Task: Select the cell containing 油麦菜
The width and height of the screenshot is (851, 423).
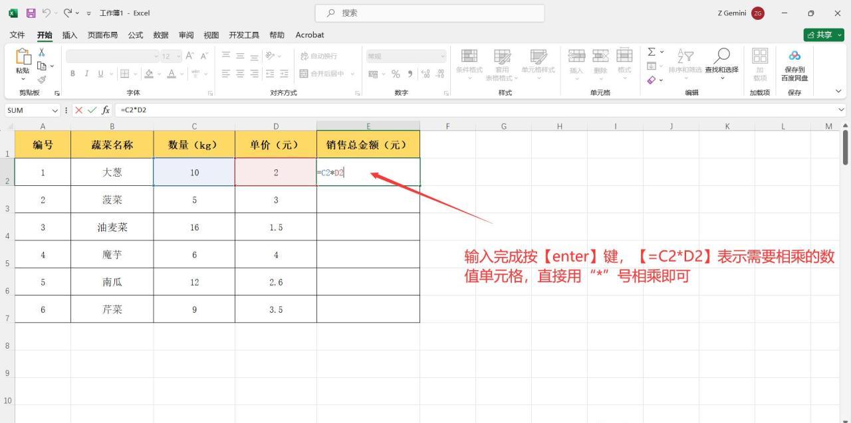Action: tap(112, 227)
